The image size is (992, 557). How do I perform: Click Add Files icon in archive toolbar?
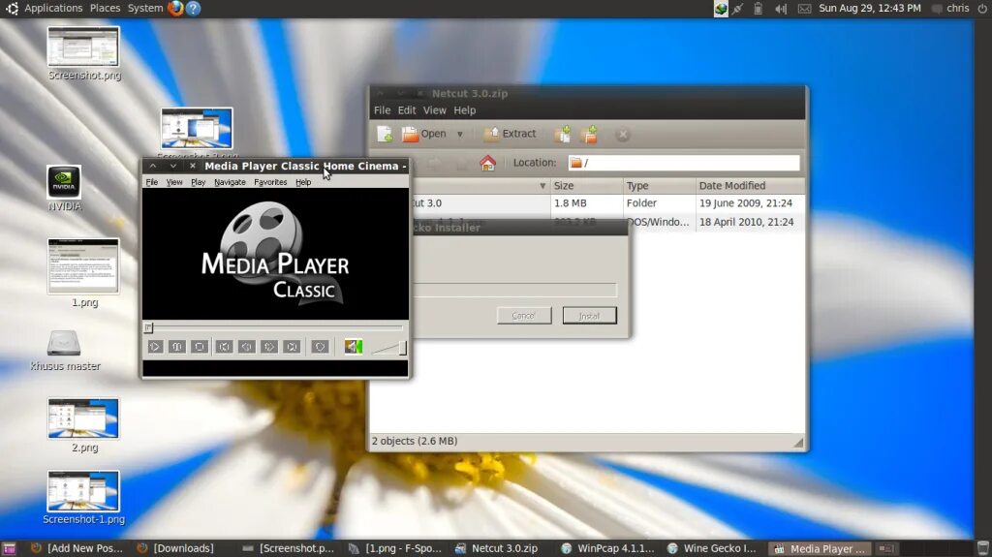(563, 135)
